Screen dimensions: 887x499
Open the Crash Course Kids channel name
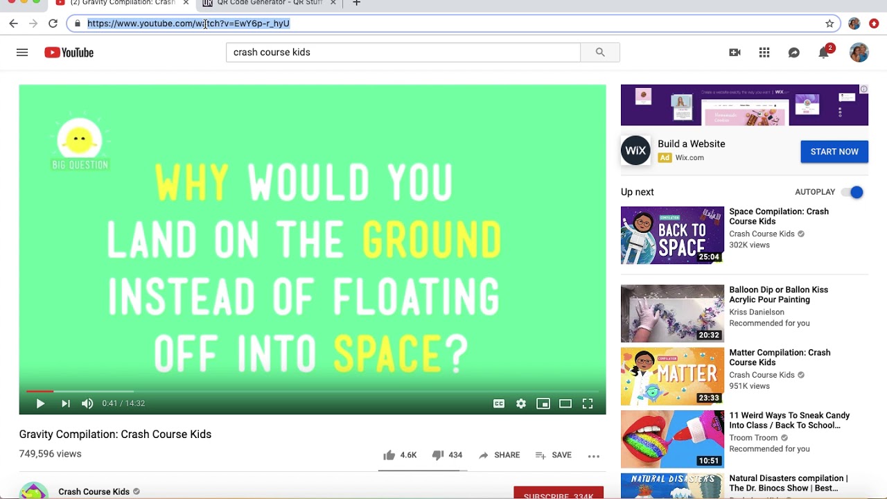point(94,491)
